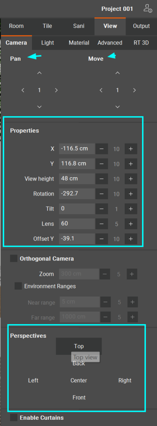Increase Rotation with plus button

click(131, 194)
